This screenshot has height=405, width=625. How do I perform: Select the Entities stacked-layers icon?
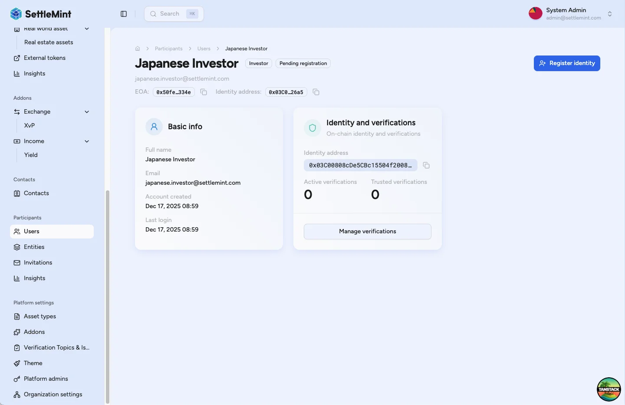[x=16, y=247]
